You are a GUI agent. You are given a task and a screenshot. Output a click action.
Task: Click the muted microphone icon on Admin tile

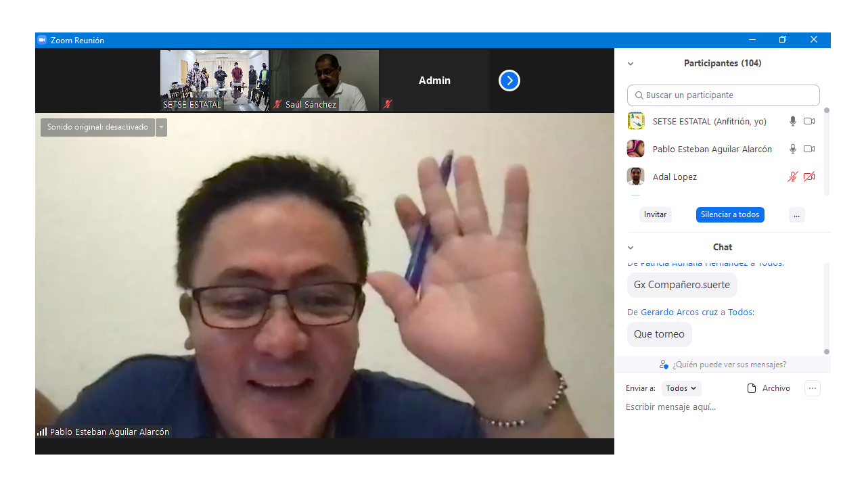tap(388, 104)
